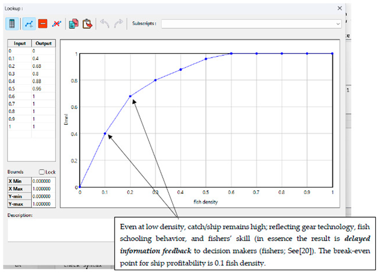The image size is (378, 273).
Task: Click the undo arrow icon
Action: point(104,24)
